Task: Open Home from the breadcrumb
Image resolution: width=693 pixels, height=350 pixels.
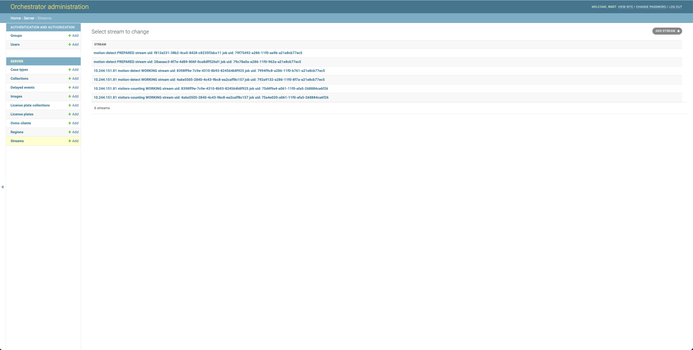Action: pyautogui.click(x=15, y=18)
